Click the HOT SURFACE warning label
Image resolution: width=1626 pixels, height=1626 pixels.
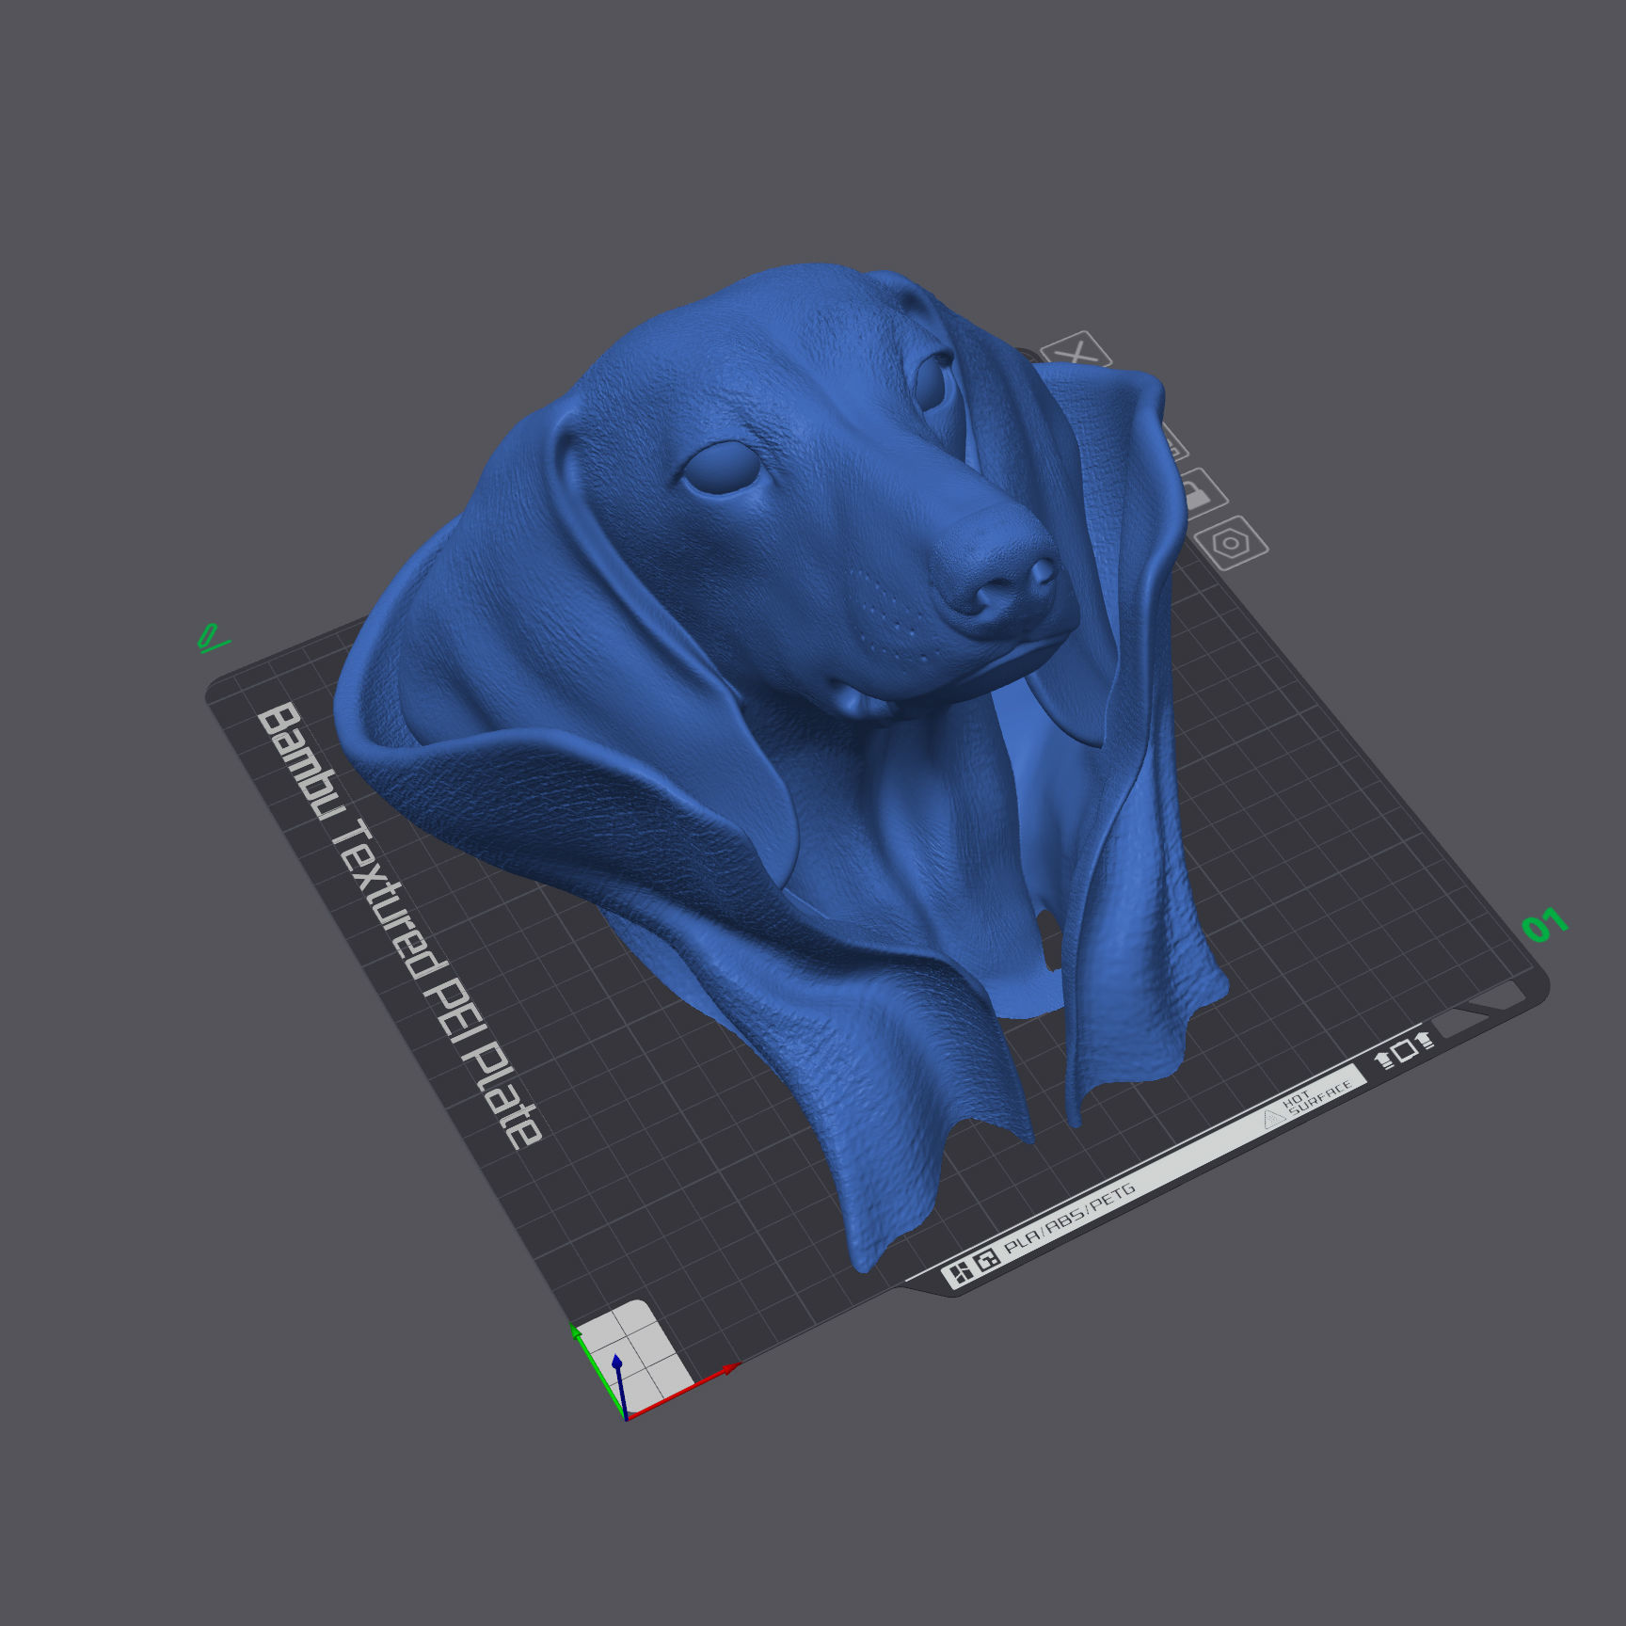click(1308, 1105)
